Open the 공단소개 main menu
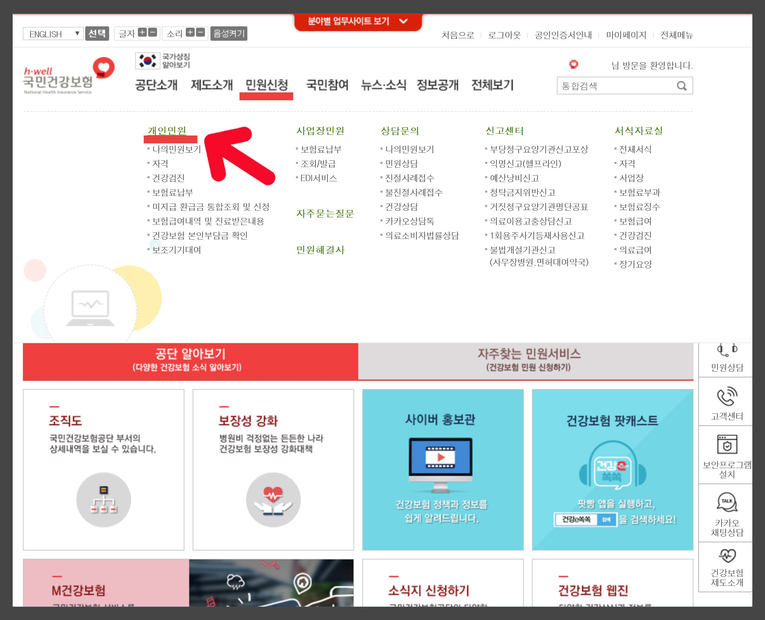 (156, 85)
